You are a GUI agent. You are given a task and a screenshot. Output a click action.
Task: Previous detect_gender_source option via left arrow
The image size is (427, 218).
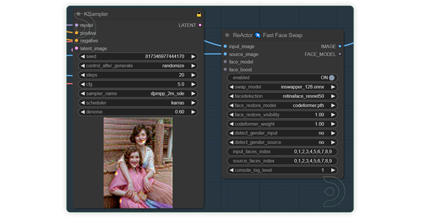(232, 142)
